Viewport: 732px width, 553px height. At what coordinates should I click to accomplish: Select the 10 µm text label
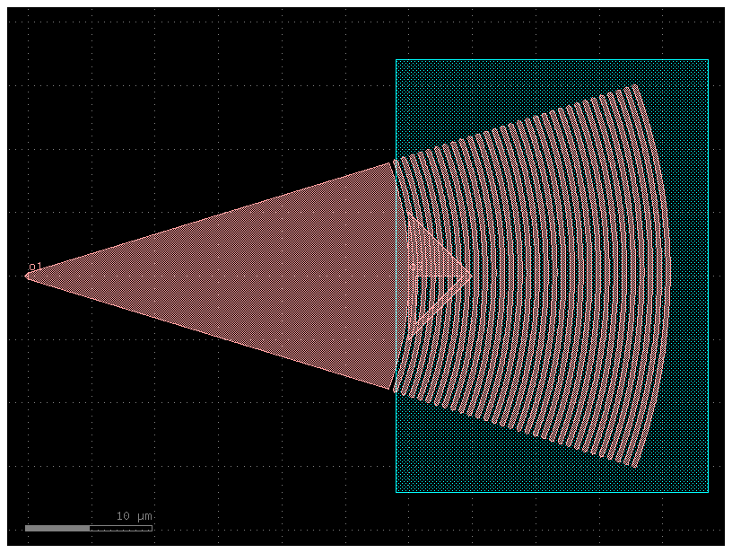click(x=133, y=515)
